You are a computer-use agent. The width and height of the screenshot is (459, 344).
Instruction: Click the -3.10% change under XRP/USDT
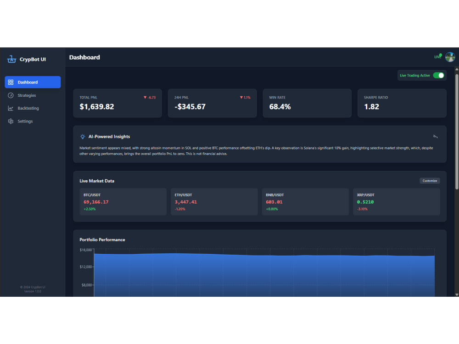pyautogui.click(x=363, y=209)
